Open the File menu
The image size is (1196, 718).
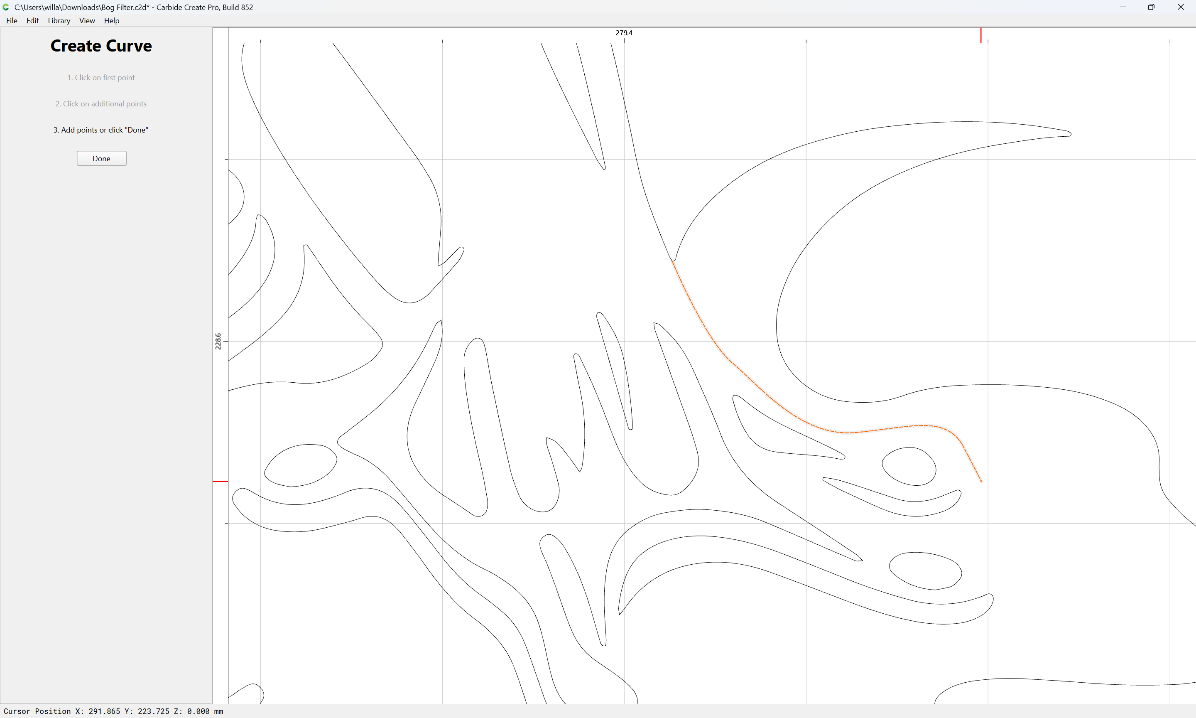click(12, 21)
